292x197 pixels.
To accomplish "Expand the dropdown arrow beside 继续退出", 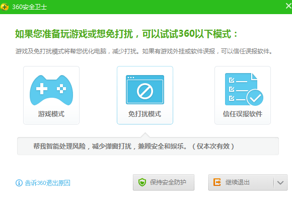I will tap(280, 182).
